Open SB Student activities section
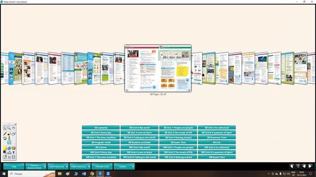The image size is (316, 177). pos(139,142)
